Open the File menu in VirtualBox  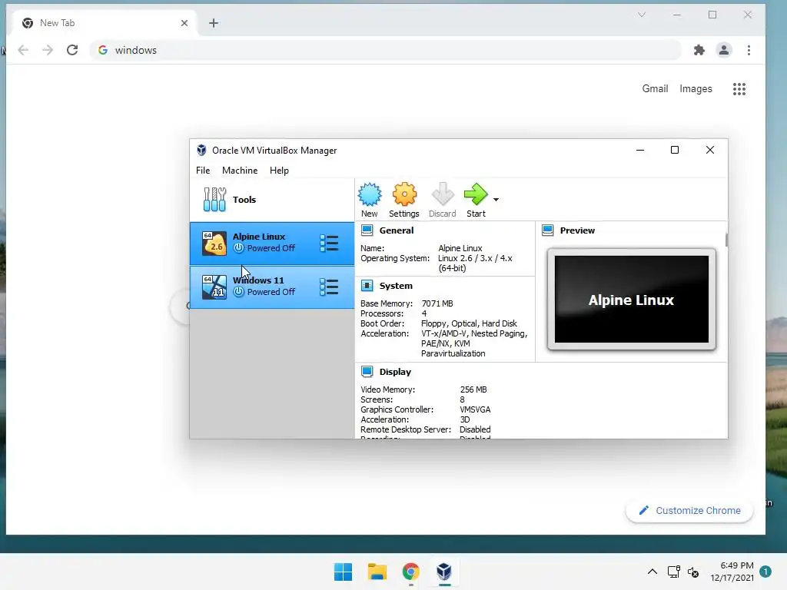203,171
